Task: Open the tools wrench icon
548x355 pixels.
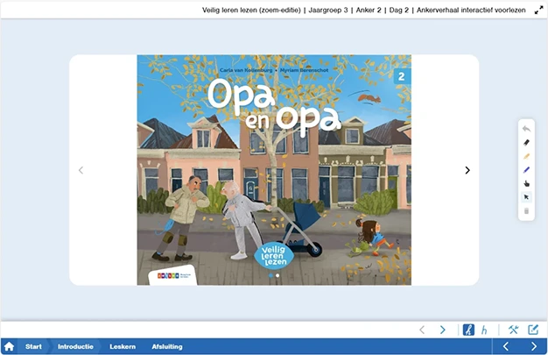Action: coord(514,330)
